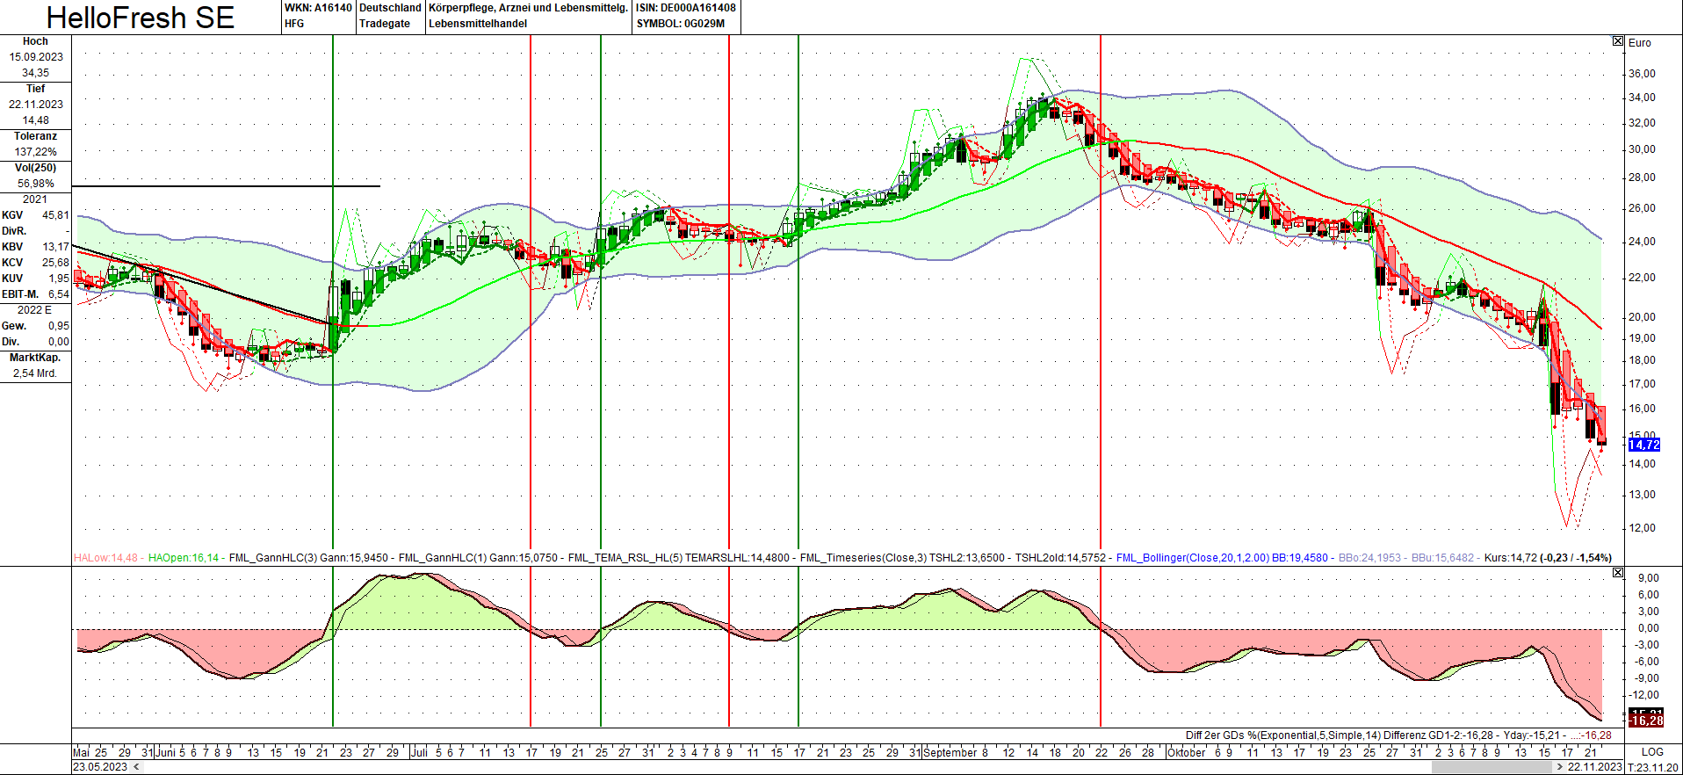The width and height of the screenshot is (1683, 775).
Task: Click the Toleranz heading
Action: click(35, 136)
